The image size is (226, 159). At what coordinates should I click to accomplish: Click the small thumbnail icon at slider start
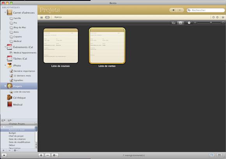[x=195, y=23]
